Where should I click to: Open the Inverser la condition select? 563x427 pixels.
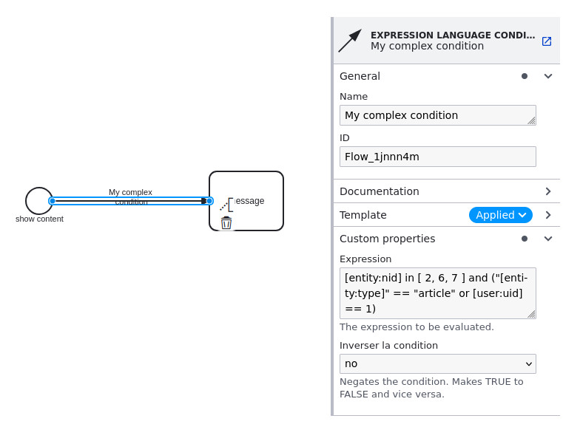pos(438,364)
